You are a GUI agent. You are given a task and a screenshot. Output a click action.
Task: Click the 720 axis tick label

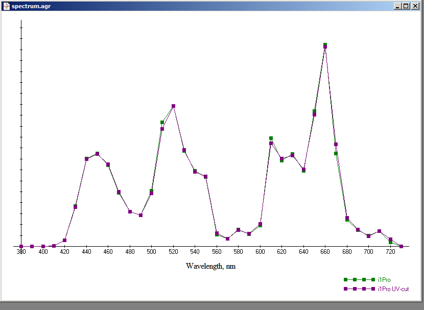[x=390, y=252]
